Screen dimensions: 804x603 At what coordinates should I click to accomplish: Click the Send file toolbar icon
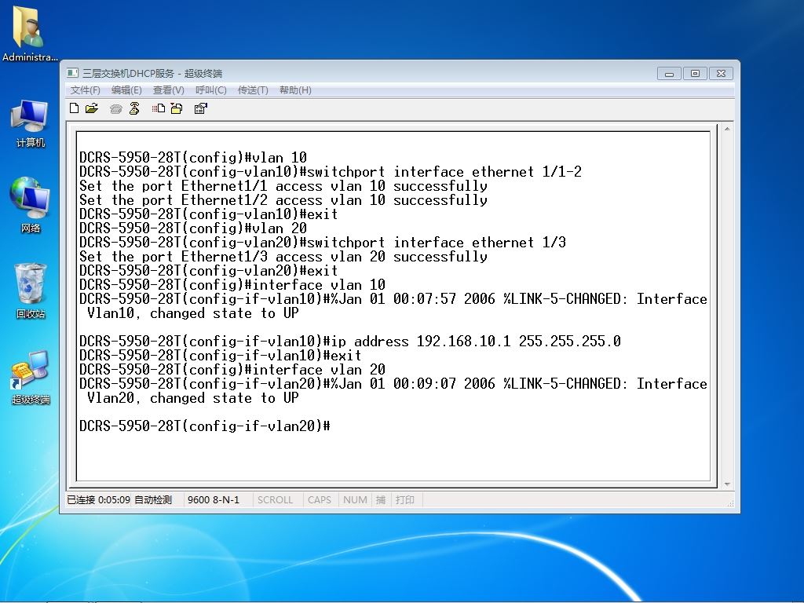159,108
